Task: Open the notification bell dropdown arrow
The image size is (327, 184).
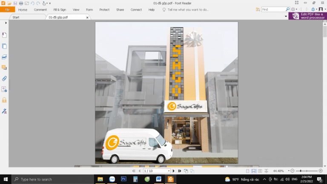Action: (316, 9)
